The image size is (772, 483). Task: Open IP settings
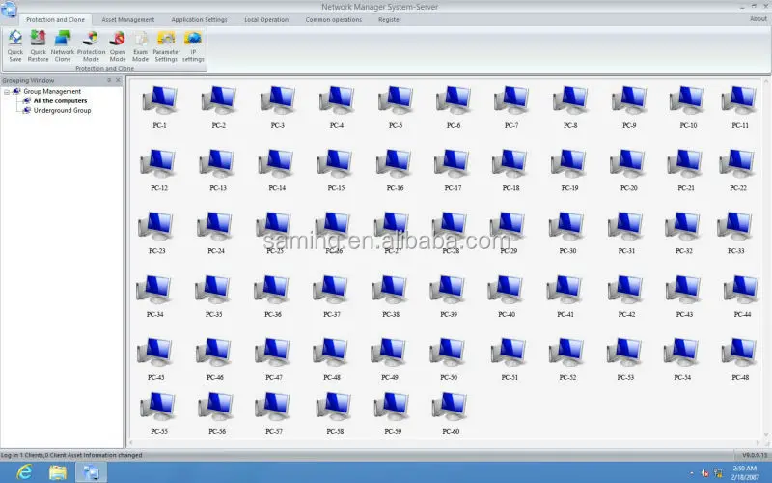click(x=193, y=44)
